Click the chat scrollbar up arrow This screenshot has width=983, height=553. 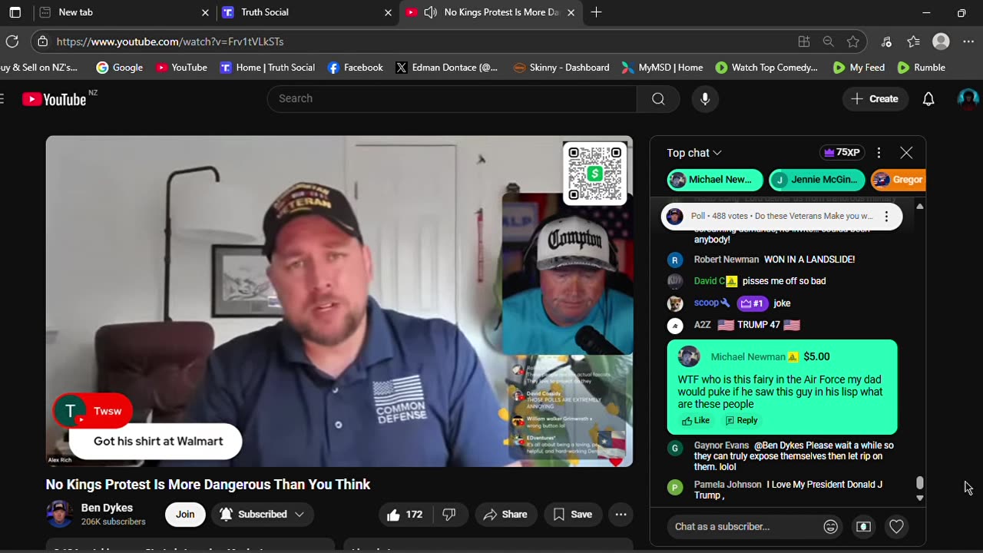coord(919,207)
